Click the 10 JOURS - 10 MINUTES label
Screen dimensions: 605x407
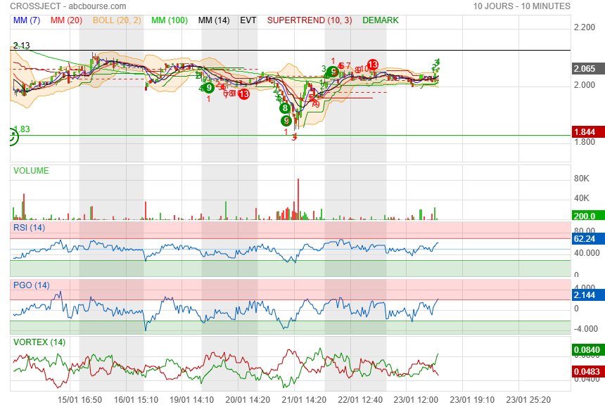coord(521,6)
